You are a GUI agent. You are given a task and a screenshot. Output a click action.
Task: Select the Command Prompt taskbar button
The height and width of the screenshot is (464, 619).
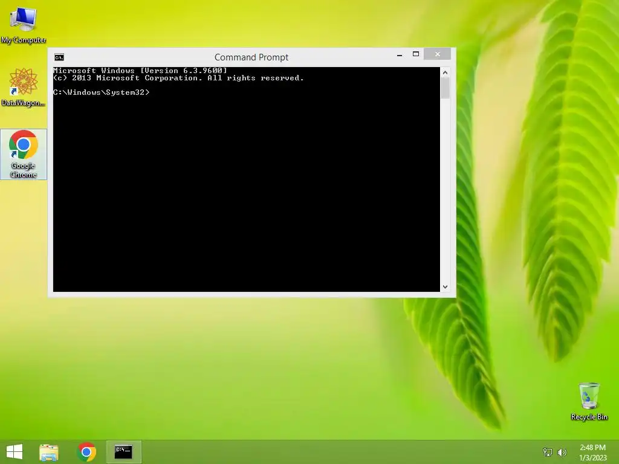123,452
